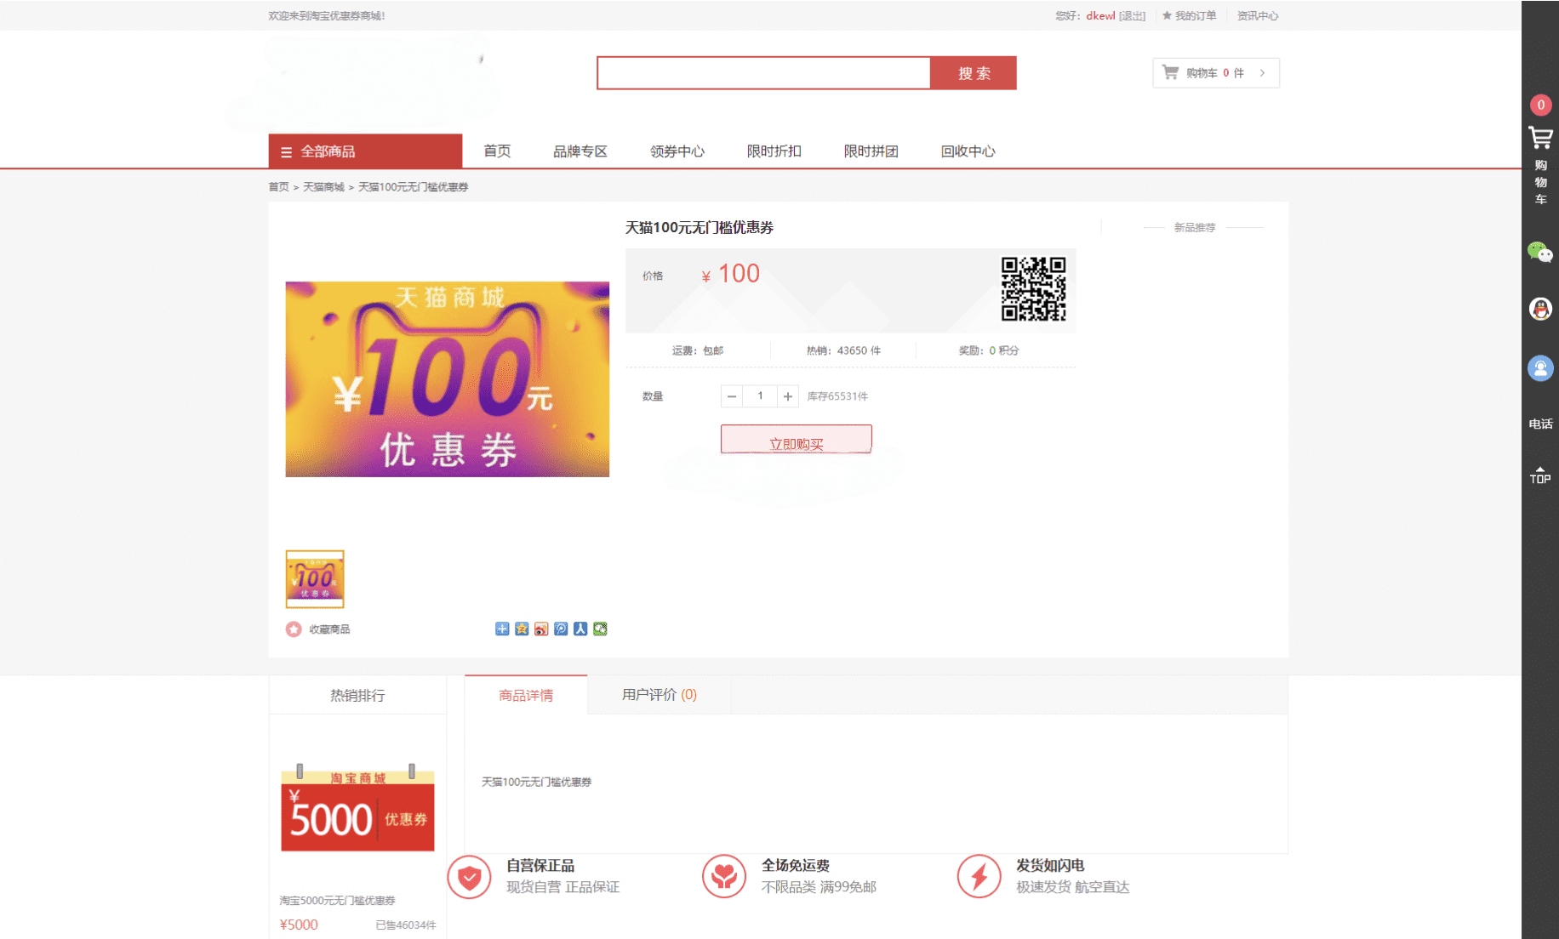
Task: Click the red cart count badge showing 0
Action: point(1540,105)
